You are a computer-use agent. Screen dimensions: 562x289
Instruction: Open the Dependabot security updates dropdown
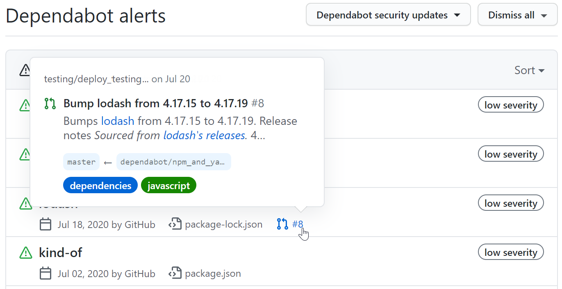click(x=388, y=15)
